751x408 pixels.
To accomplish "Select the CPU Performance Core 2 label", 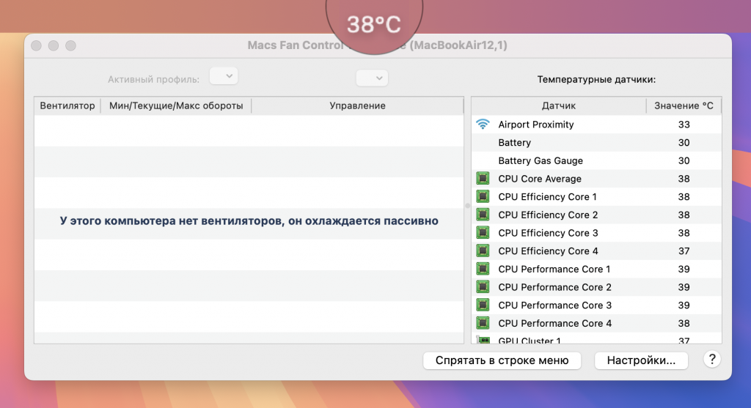I will [554, 287].
